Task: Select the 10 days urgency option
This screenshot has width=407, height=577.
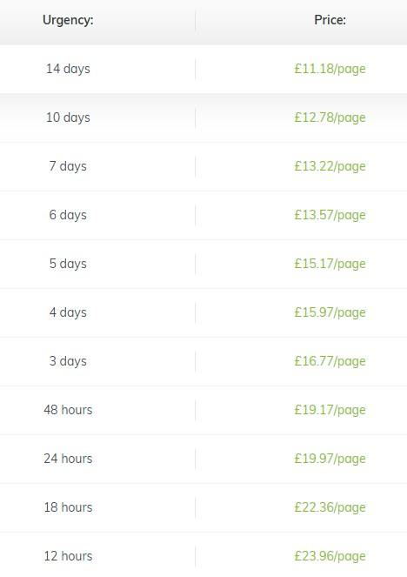Action: point(203,117)
